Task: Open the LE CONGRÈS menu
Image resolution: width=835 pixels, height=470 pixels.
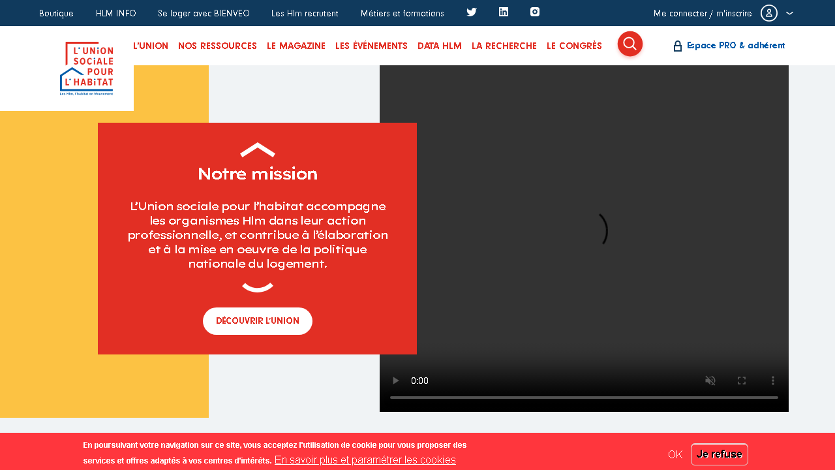Action: (x=574, y=46)
